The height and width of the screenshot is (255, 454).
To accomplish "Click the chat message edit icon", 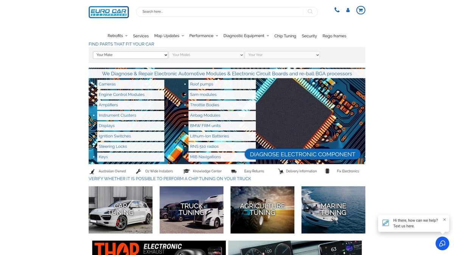I will click(386, 223).
